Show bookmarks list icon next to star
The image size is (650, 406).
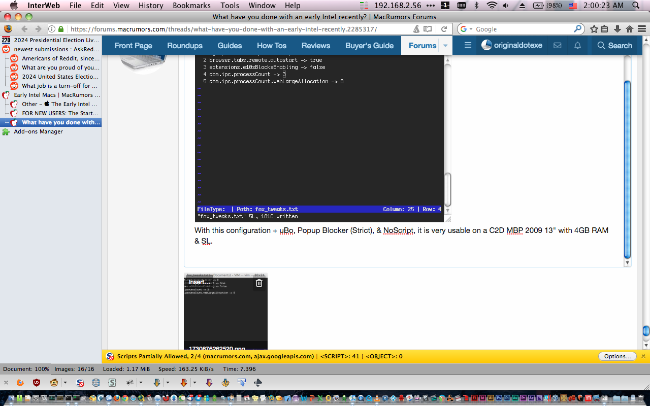605,29
